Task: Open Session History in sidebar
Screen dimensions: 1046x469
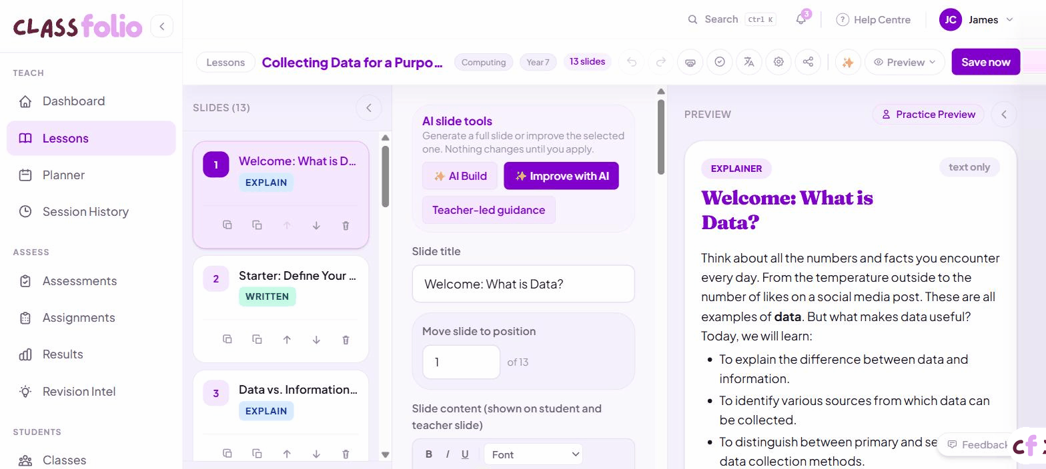Action: point(91,212)
